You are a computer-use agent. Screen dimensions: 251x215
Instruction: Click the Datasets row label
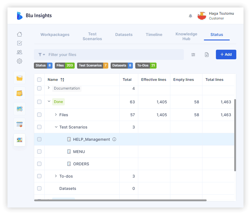pyautogui.click(x=67, y=188)
